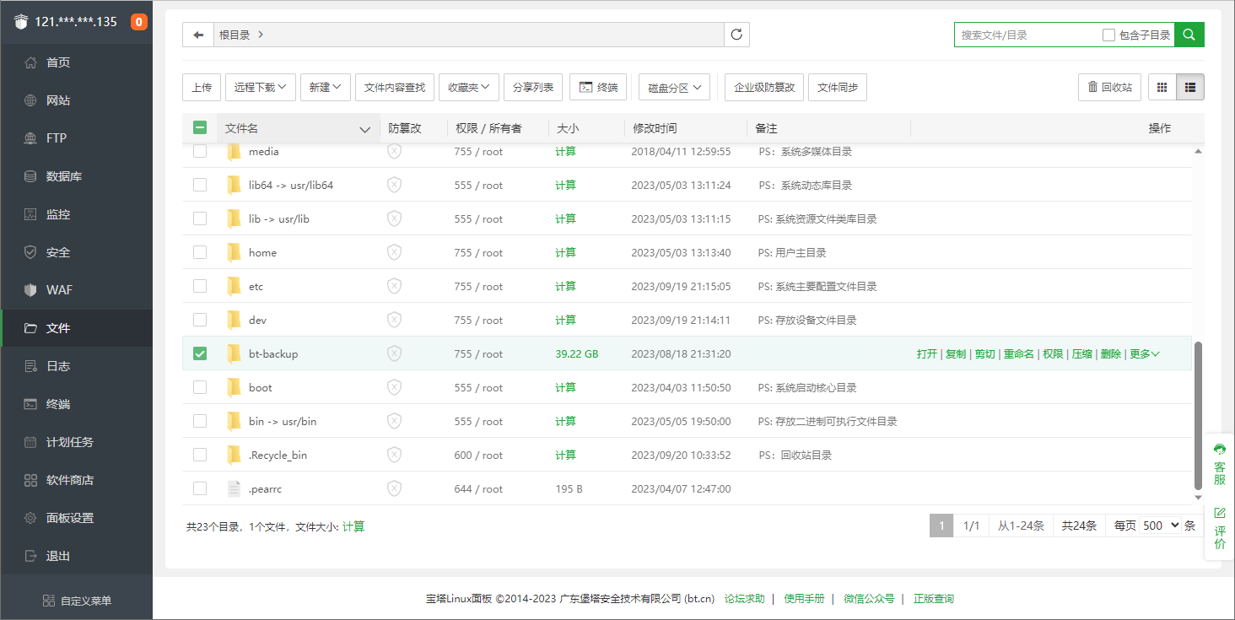Open customer service (客服) side widget

(1219, 462)
